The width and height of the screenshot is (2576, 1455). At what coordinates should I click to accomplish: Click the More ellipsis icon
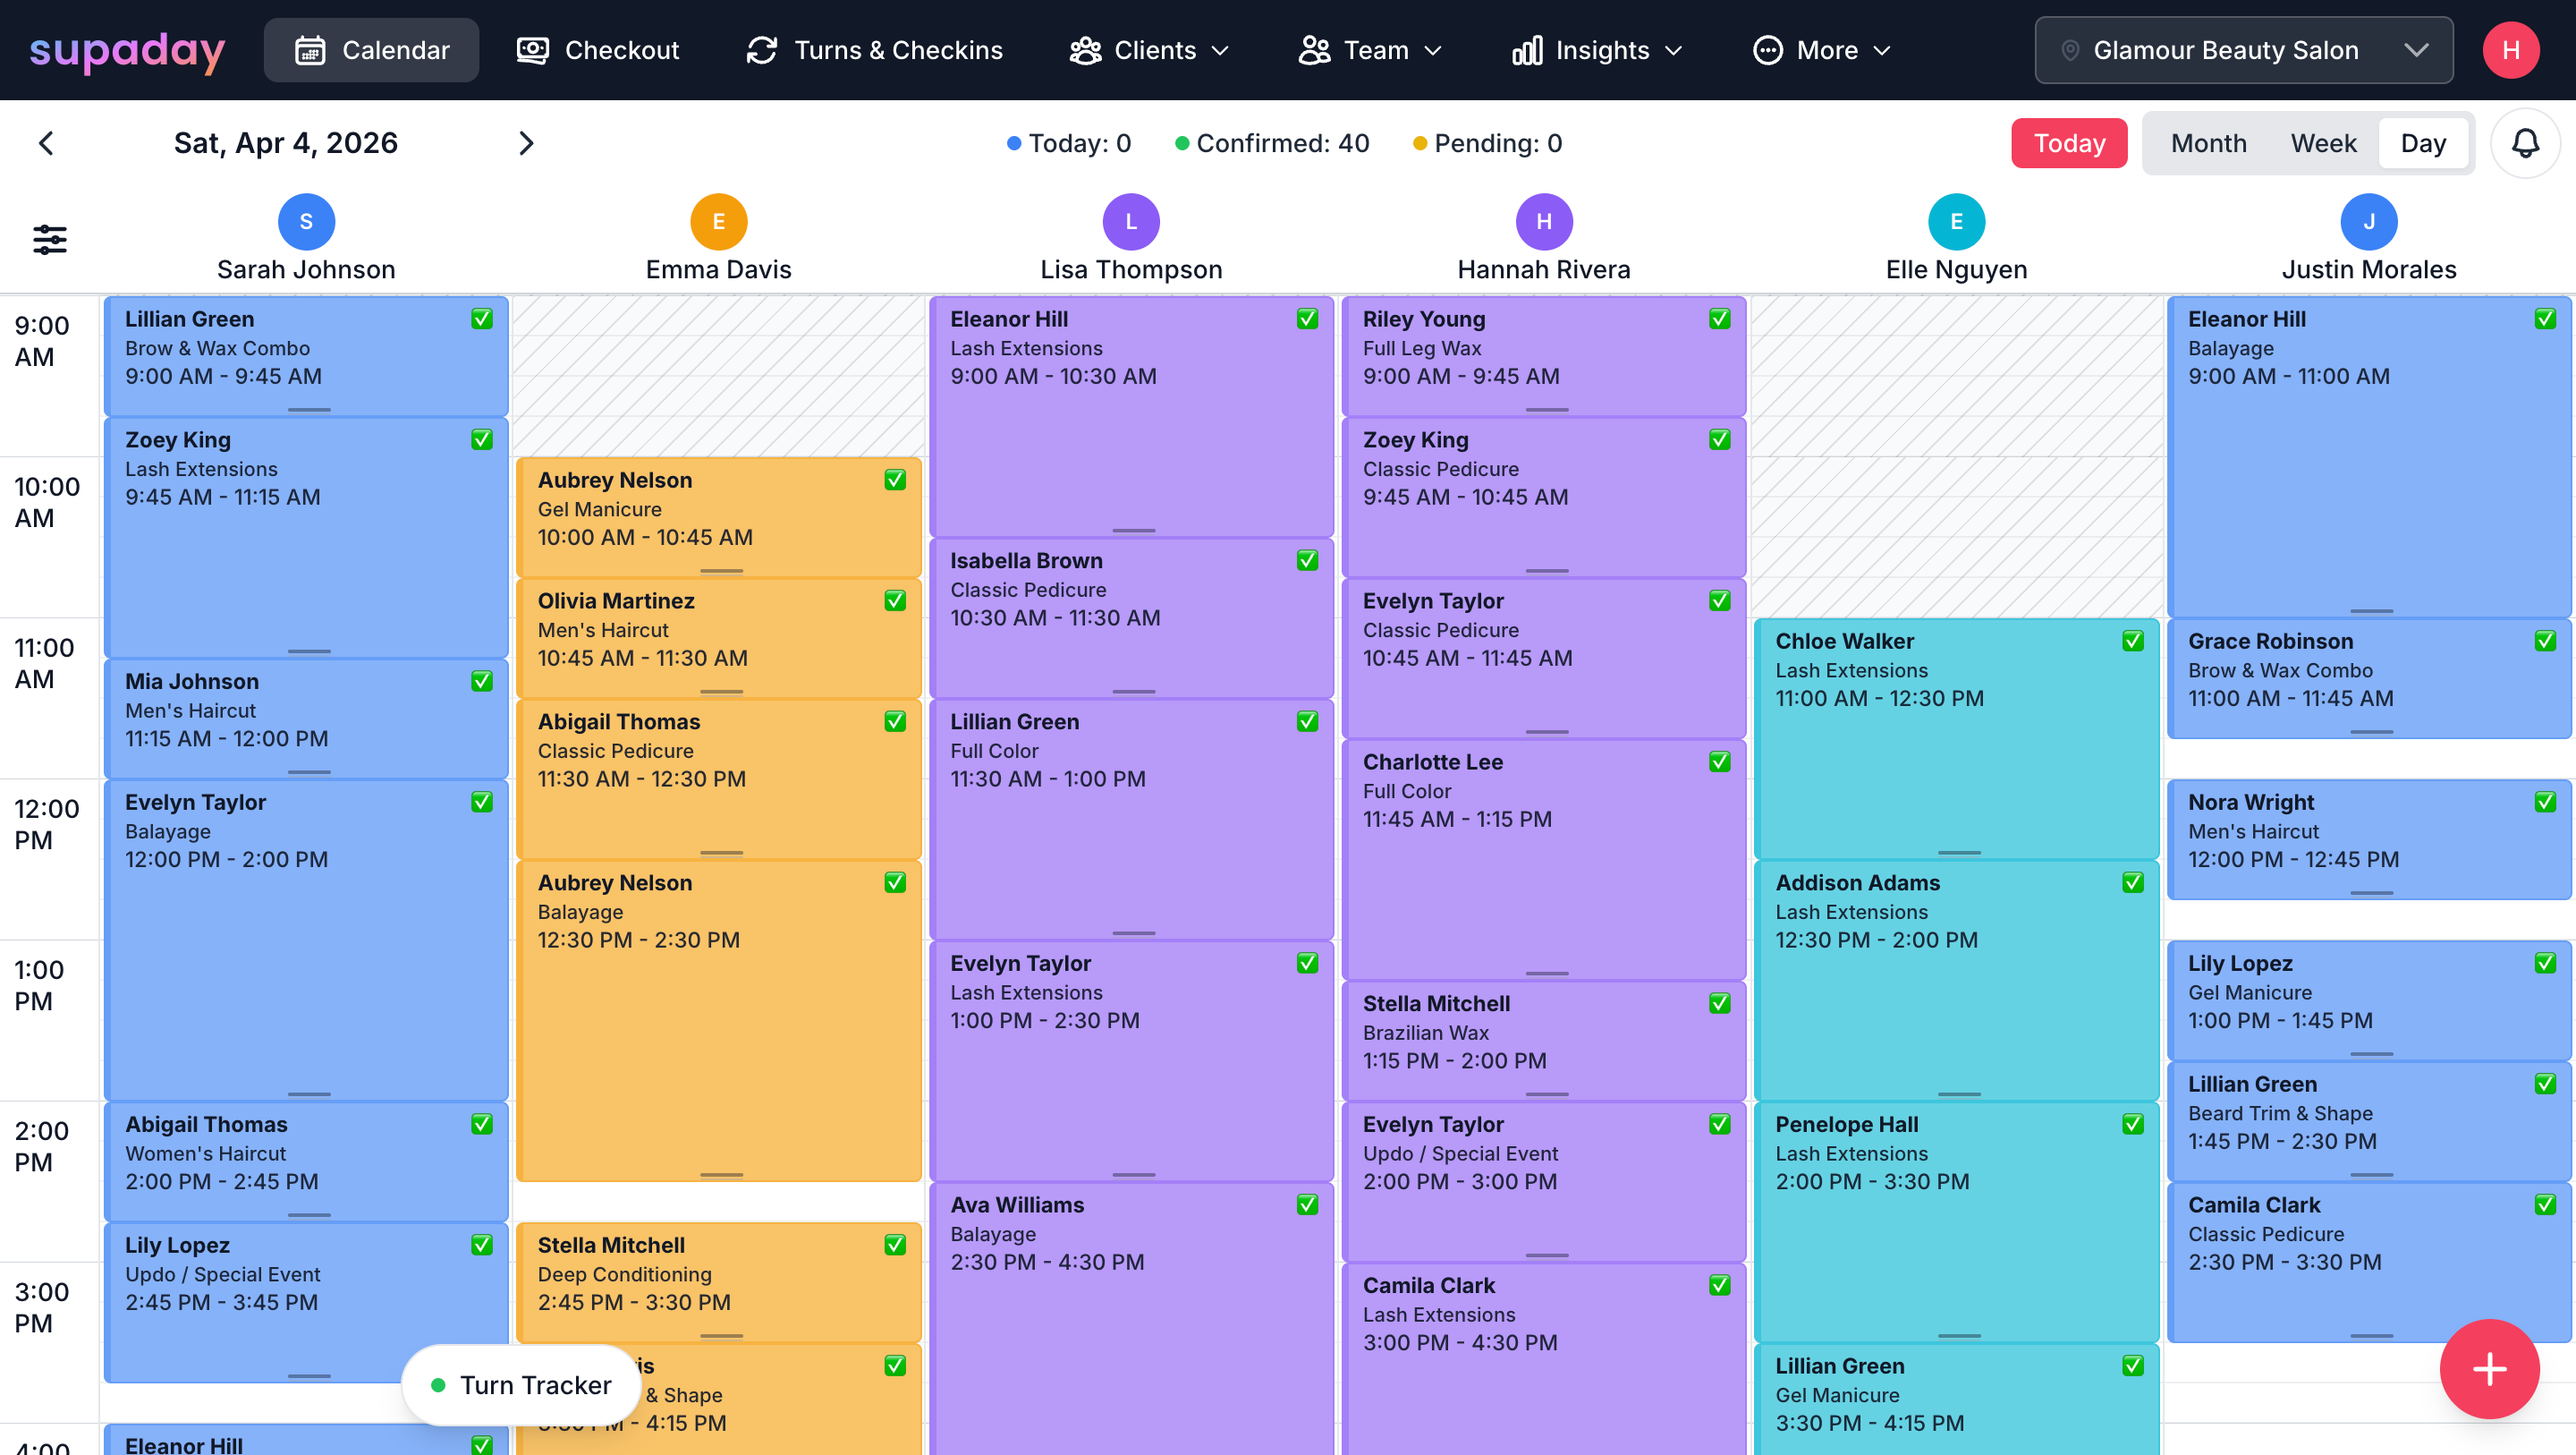[x=1767, y=50]
